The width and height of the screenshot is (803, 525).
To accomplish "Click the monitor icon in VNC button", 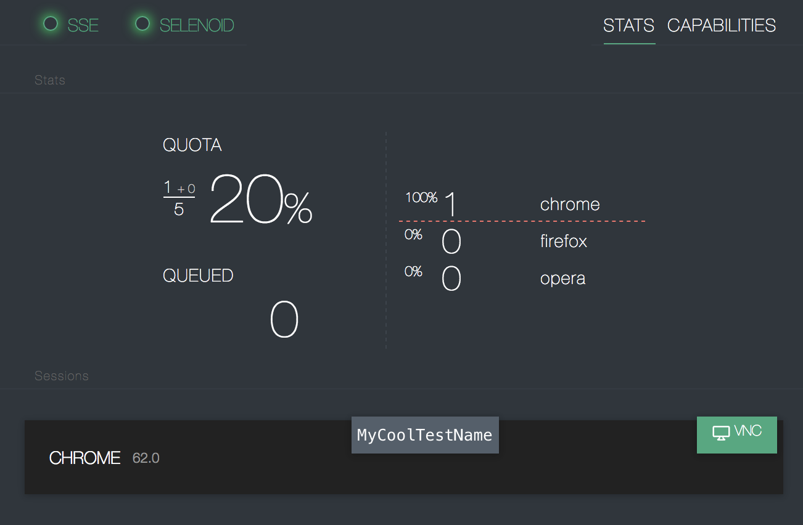I will click(x=721, y=433).
